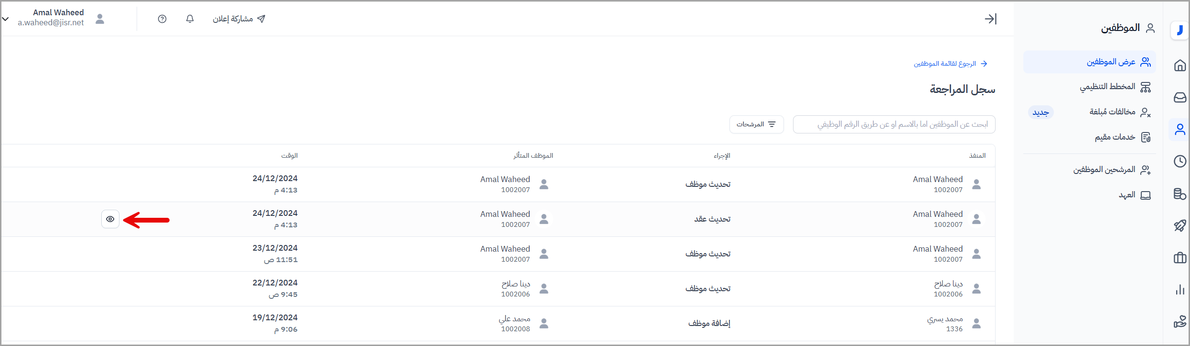Collapse the sidebar with the arrow-bar icon

pos(990,19)
